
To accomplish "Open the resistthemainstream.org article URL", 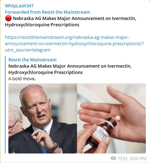I will pos(74,43).
